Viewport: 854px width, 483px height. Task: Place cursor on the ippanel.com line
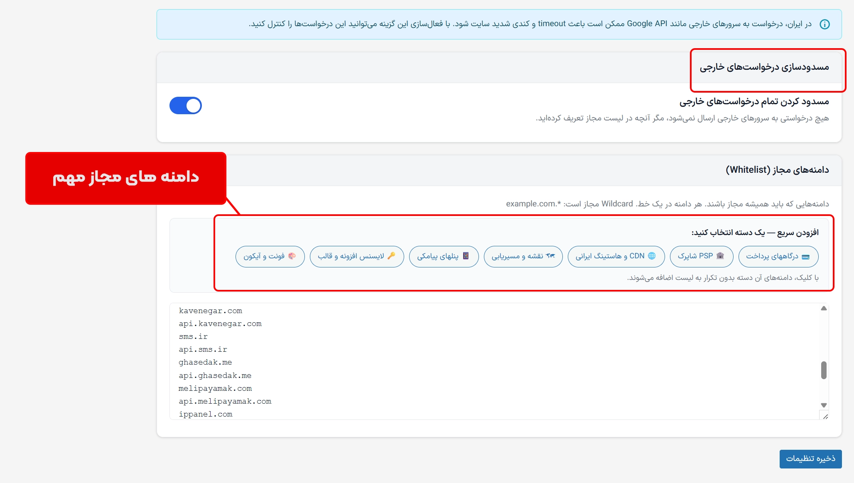tap(206, 414)
